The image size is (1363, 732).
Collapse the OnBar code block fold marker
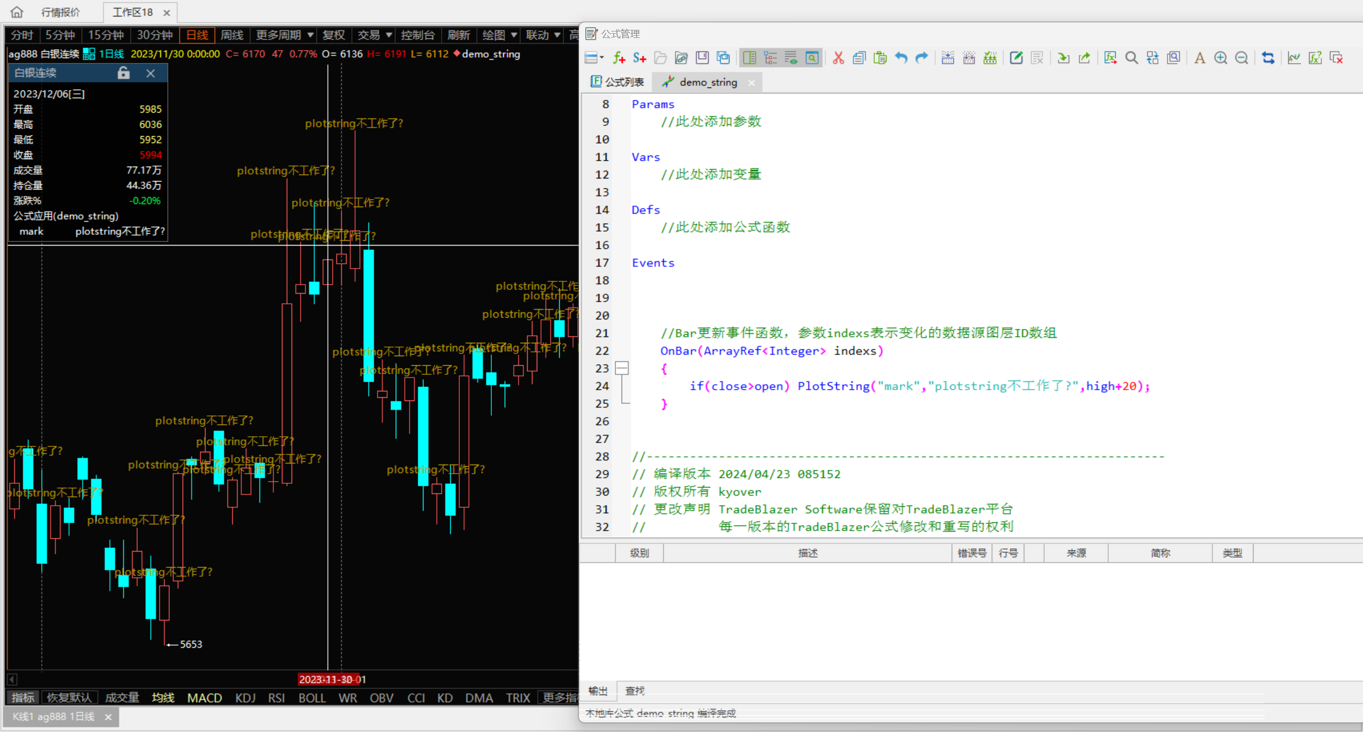point(622,368)
